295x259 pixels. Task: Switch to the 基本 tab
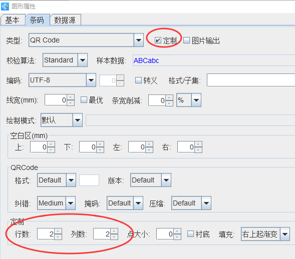click(13, 20)
